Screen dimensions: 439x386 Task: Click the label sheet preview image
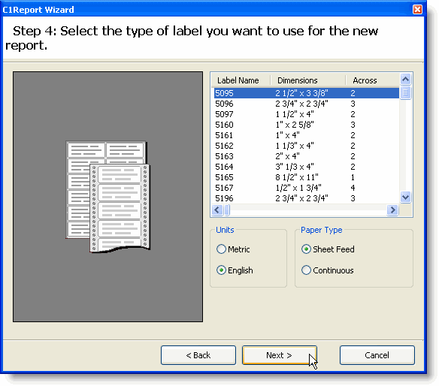107,197
